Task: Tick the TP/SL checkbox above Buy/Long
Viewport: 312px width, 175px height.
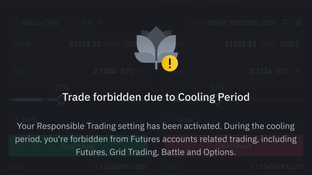Action: tap(13, 120)
